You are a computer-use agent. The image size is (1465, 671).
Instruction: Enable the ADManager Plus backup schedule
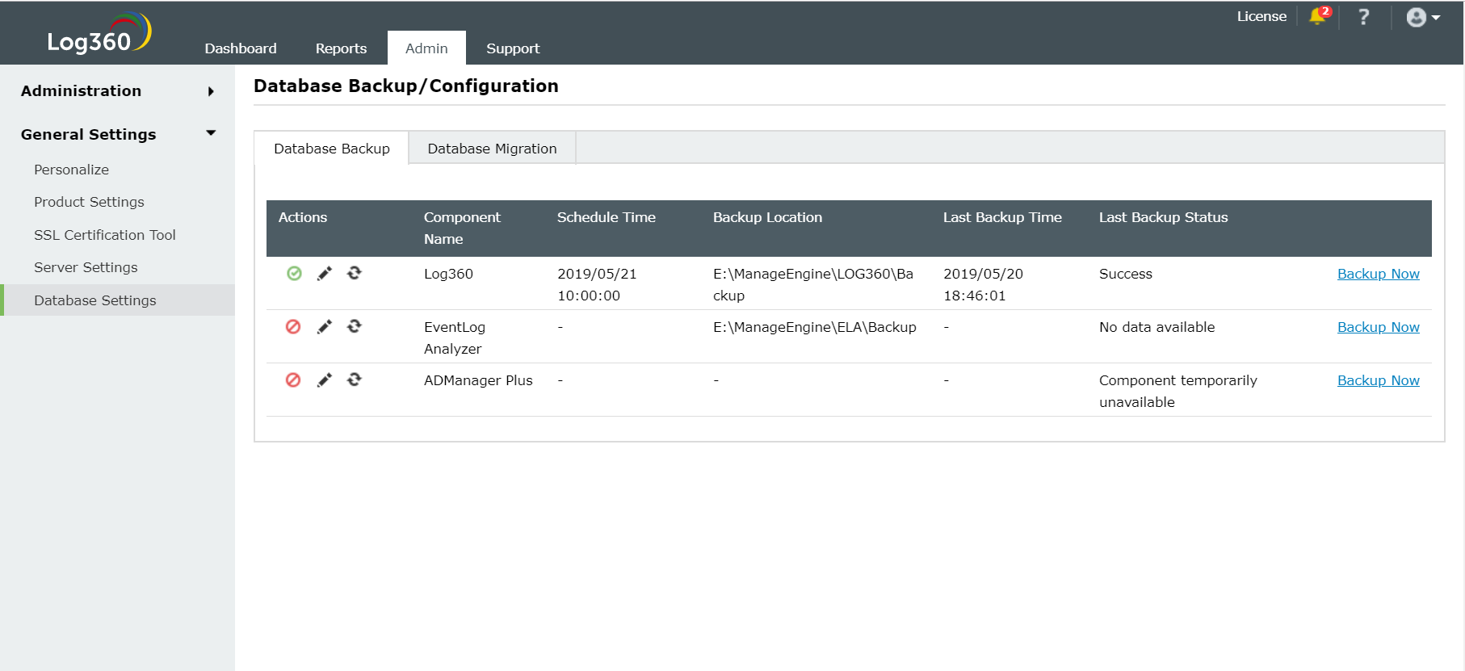pyautogui.click(x=293, y=380)
